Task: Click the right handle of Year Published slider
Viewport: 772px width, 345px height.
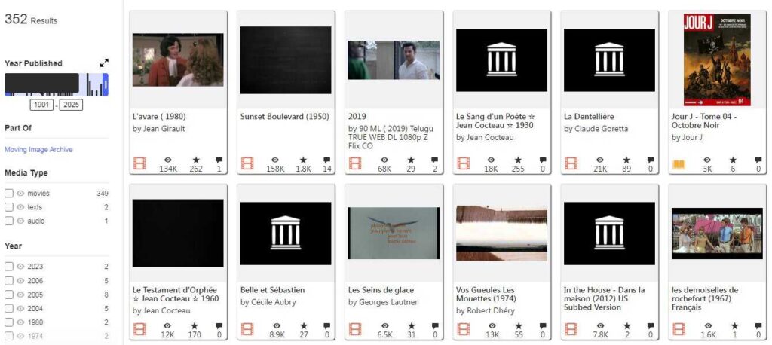Action: 106,84
